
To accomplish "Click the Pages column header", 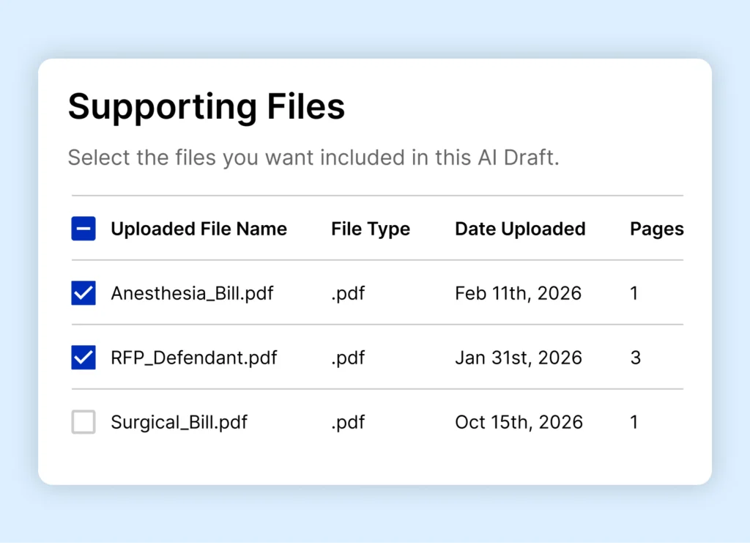I will pyautogui.click(x=656, y=229).
